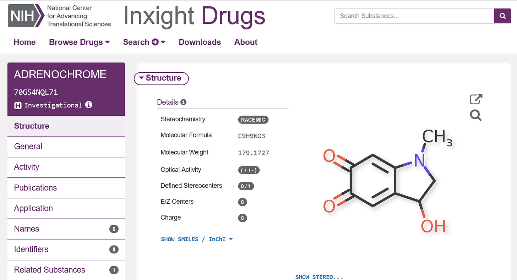Click inside Search Substances field
The width and height of the screenshot is (517, 280).
(x=414, y=16)
